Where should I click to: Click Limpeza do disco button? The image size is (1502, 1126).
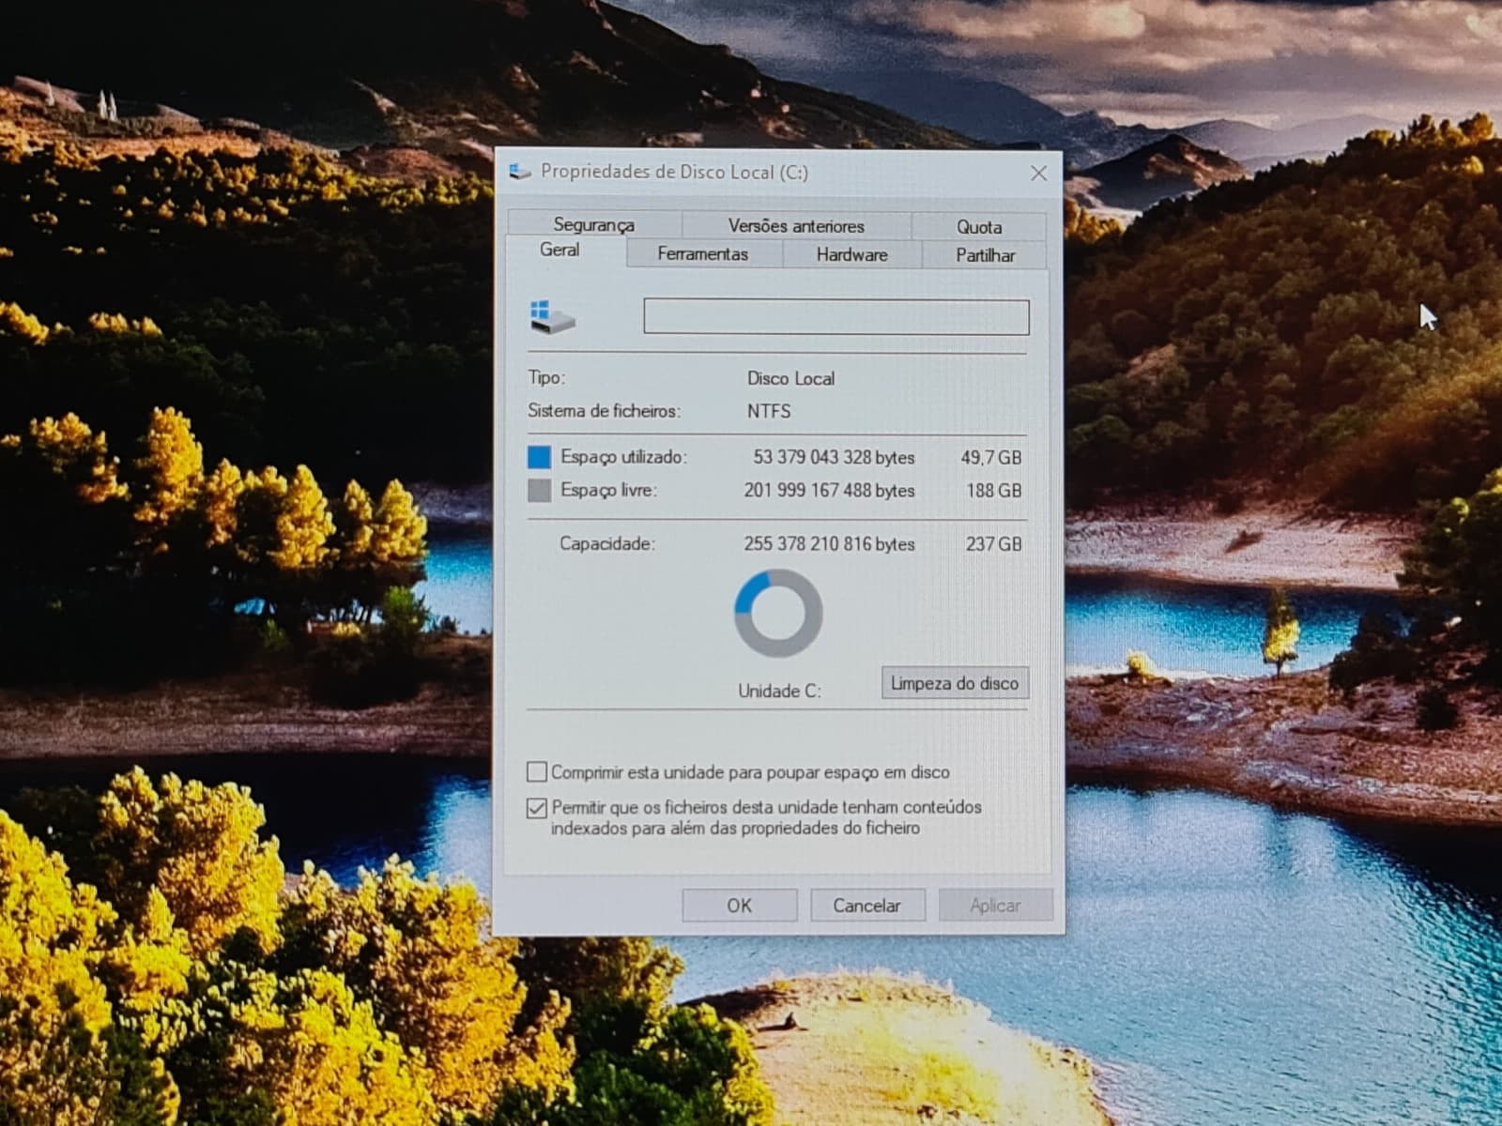click(955, 683)
